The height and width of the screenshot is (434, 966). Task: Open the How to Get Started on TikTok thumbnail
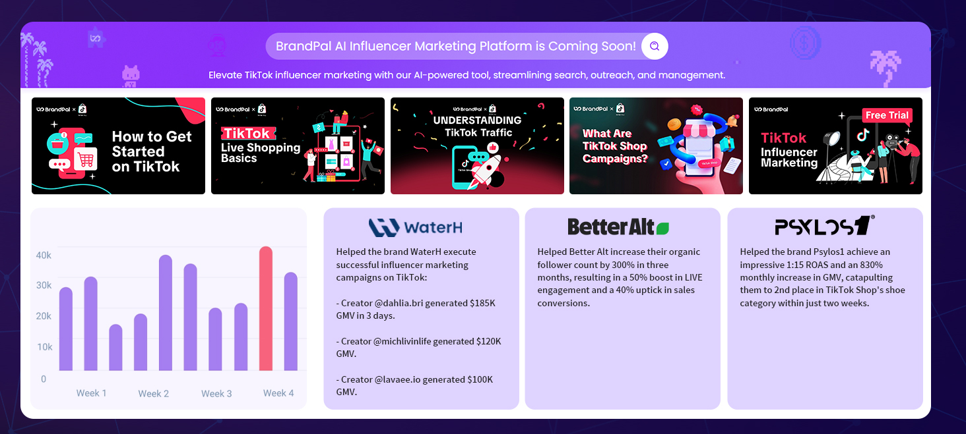tap(118, 146)
